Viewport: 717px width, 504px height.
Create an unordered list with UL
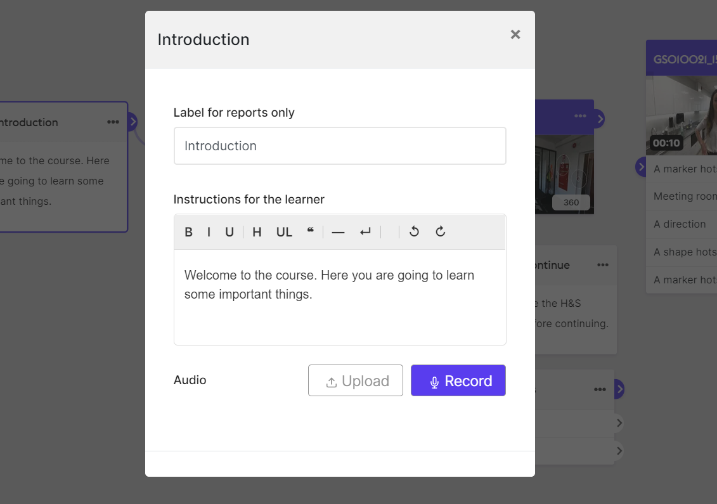284,232
